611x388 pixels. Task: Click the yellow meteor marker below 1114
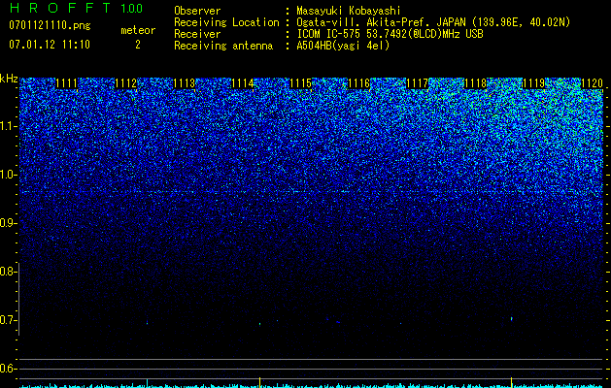(x=259, y=382)
